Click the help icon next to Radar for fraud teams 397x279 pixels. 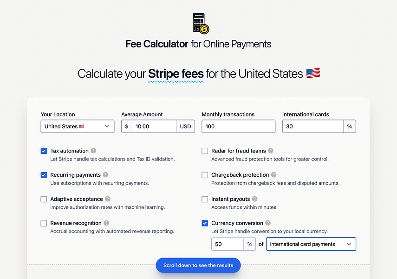272,151
